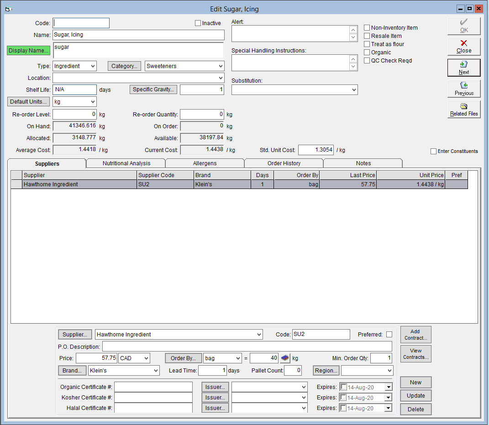489x425 pixels.
Task: Expand the Location dropdown
Action: click(x=221, y=78)
